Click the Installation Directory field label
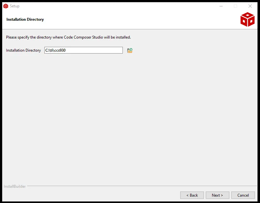Image resolution: width=260 pixels, height=203 pixels. (x=23, y=50)
